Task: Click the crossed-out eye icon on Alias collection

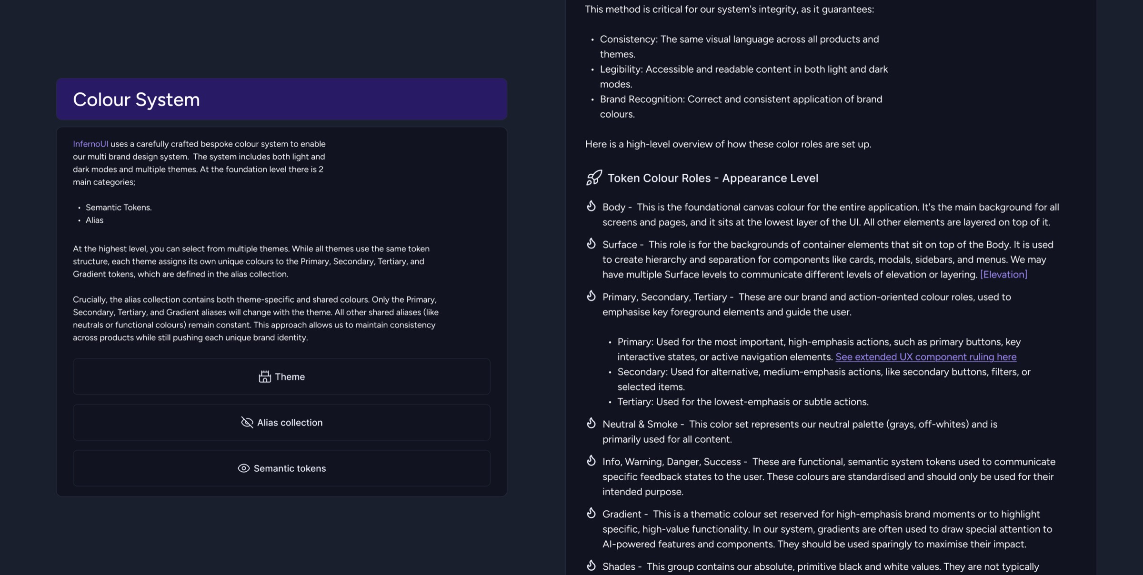Action: click(247, 422)
